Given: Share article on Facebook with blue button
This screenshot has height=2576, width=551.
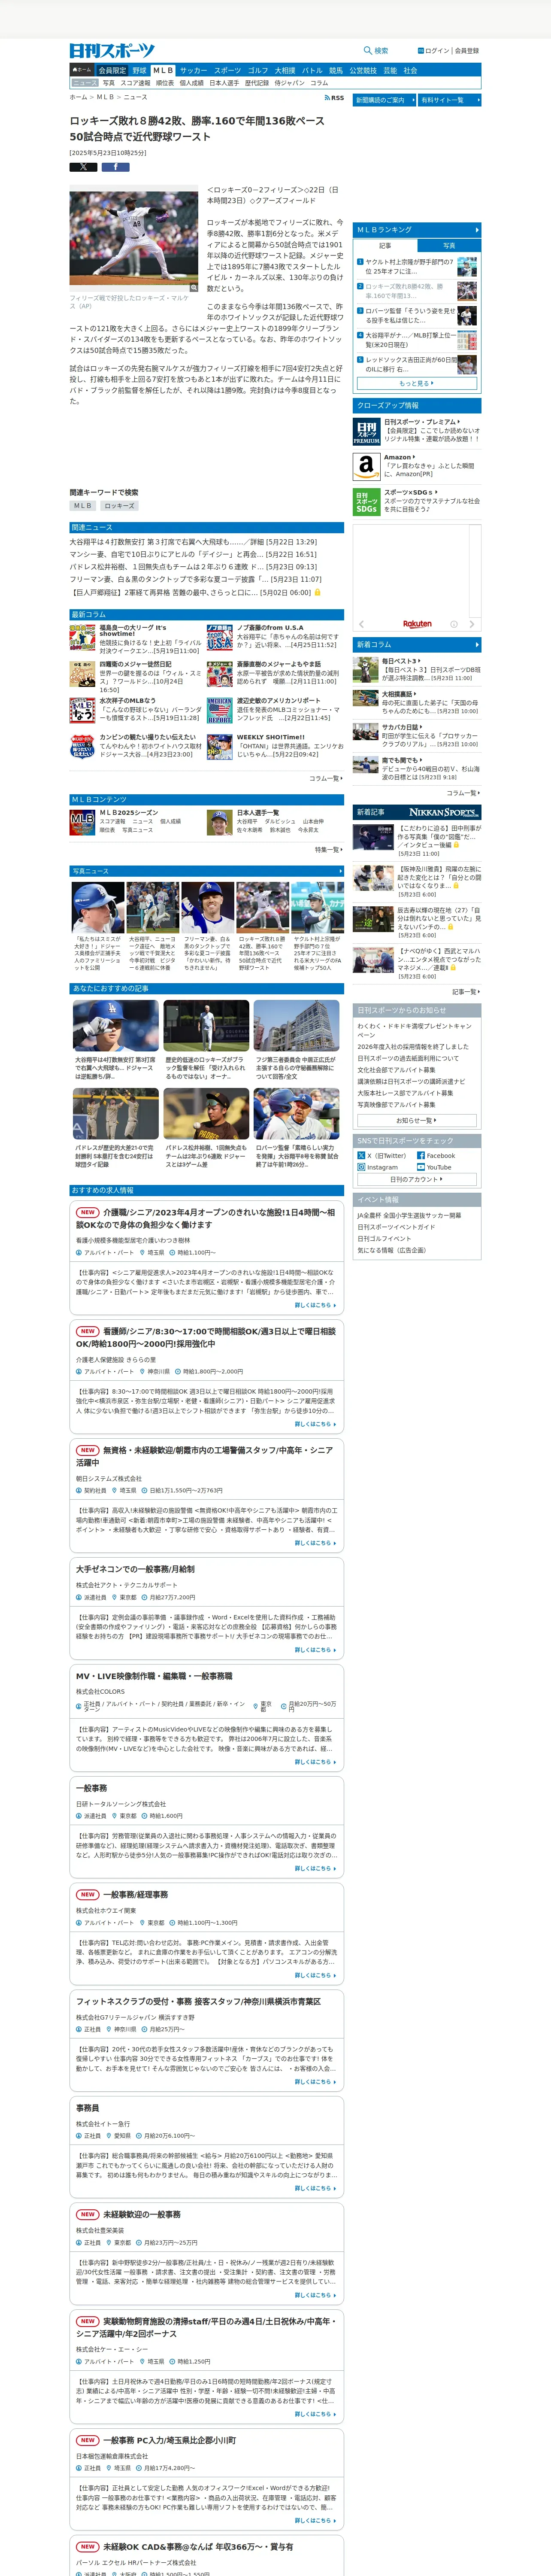Looking at the screenshot, I should tap(115, 167).
